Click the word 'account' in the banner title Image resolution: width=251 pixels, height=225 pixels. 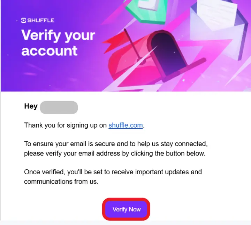click(x=50, y=51)
